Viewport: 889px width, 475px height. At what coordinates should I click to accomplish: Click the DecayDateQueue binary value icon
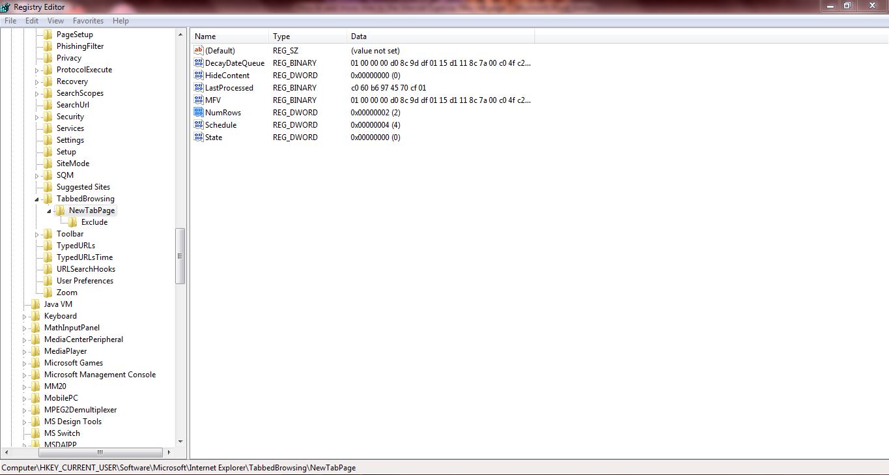click(x=199, y=63)
